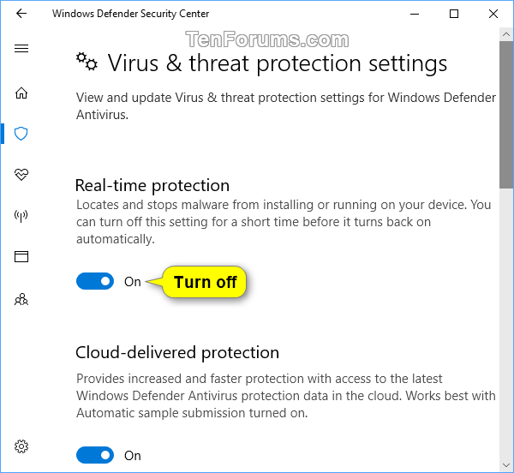Viewport: 514px width, 473px height.
Task: Turn off Real-time protection toggle
Action: click(95, 281)
